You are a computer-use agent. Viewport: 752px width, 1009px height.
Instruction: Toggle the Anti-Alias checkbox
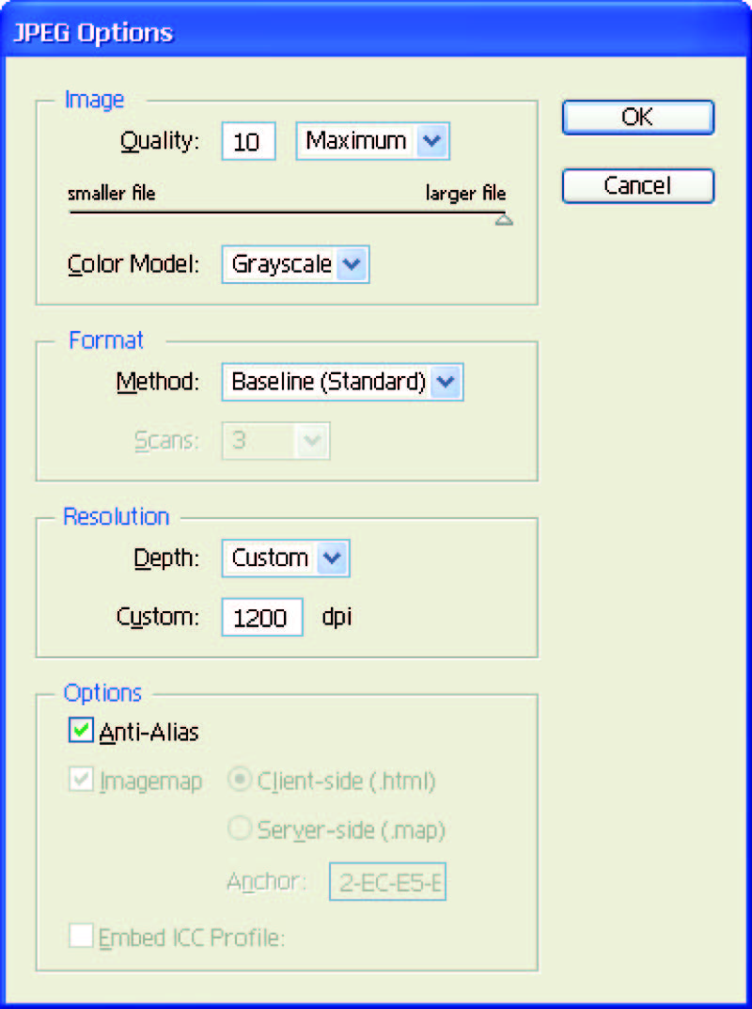tap(82, 731)
